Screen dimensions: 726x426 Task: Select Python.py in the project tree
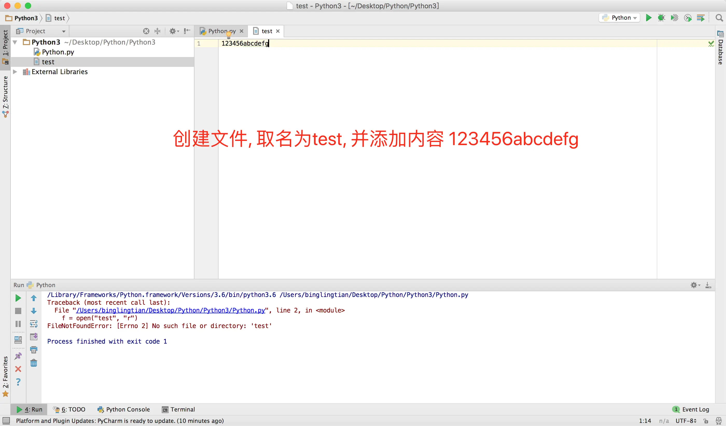[58, 52]
